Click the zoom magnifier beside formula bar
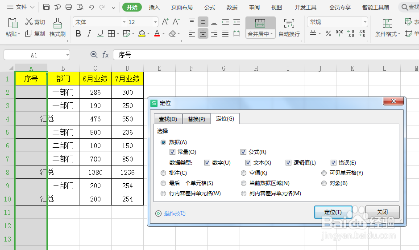The height and width of the screenshot is (250, 419). click(x=94, y=55)
